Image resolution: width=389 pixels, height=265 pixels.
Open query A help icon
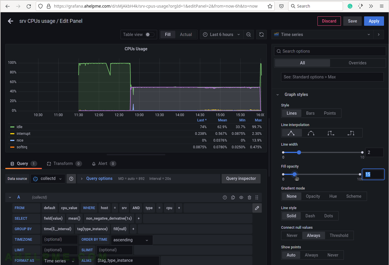[225, 197]
